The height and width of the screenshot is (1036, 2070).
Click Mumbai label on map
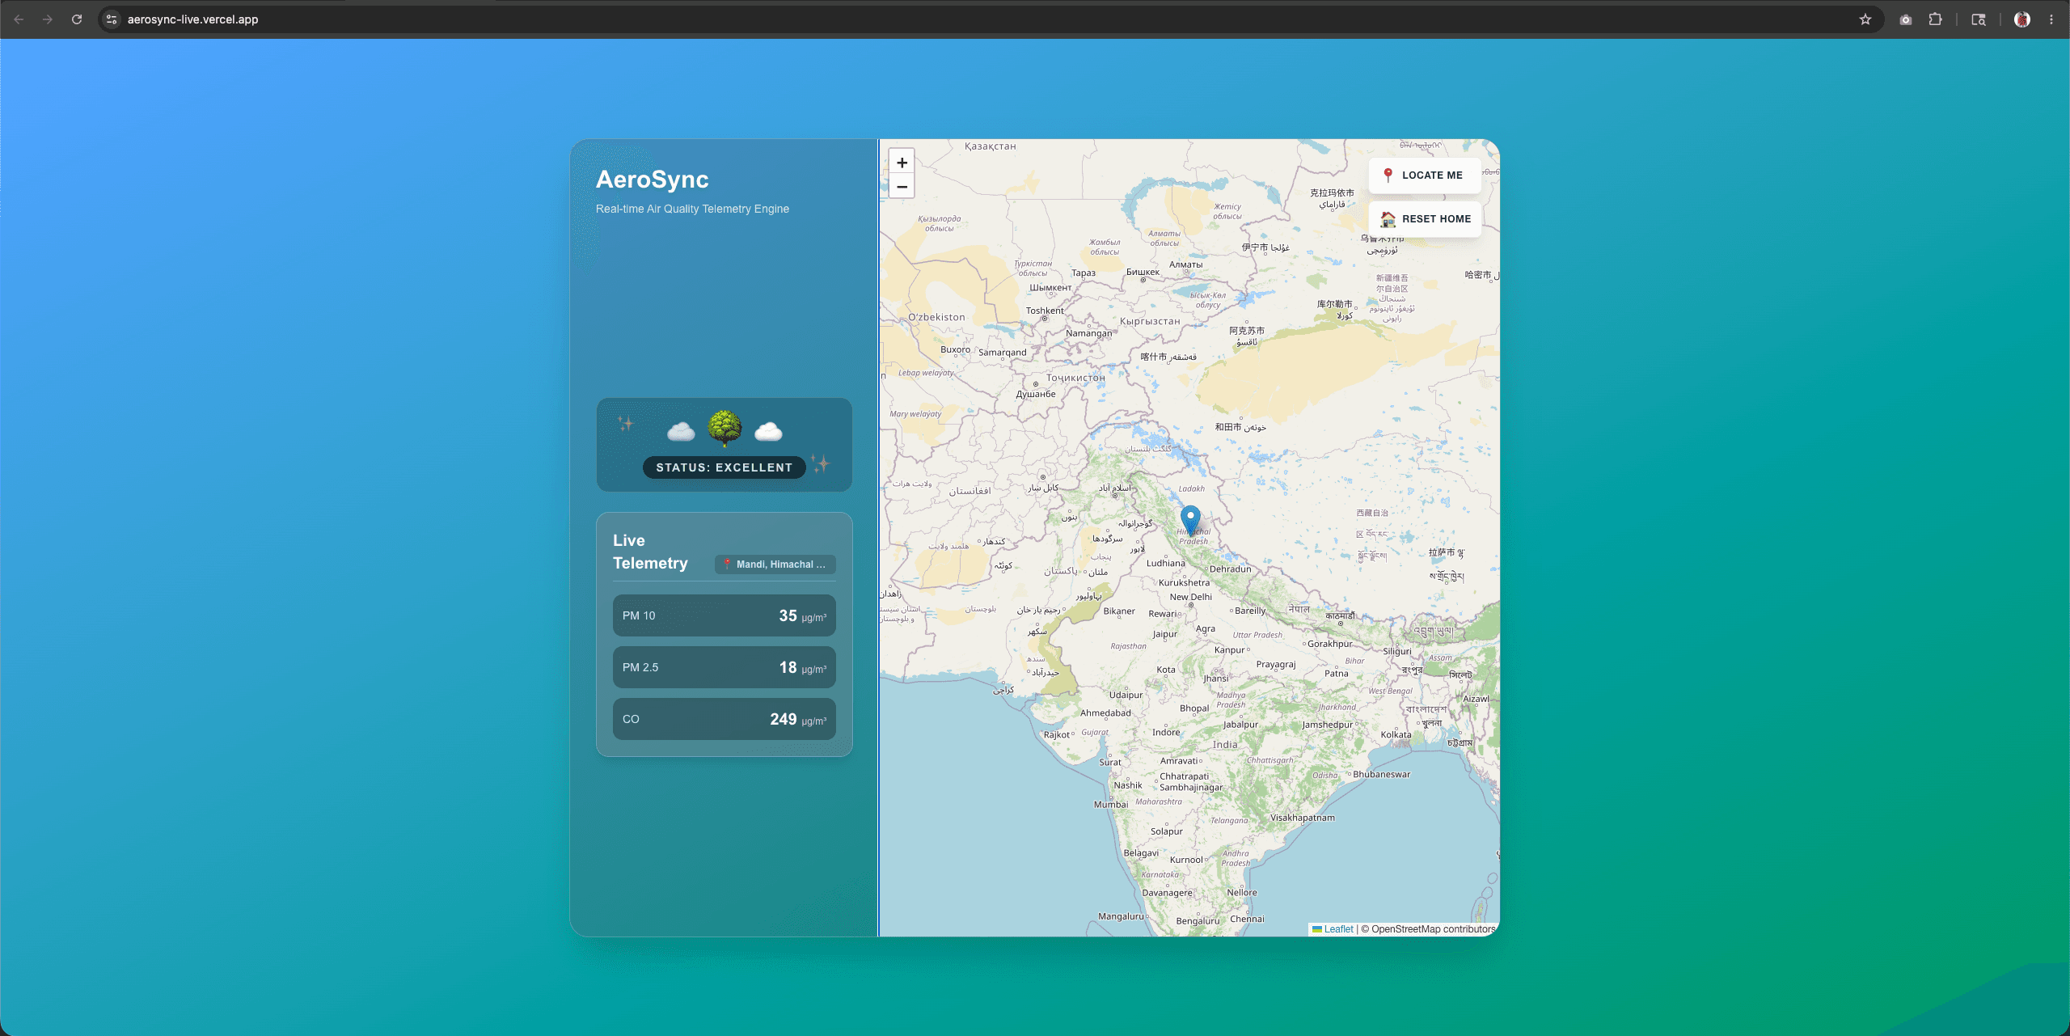[x=1110, y=804]
